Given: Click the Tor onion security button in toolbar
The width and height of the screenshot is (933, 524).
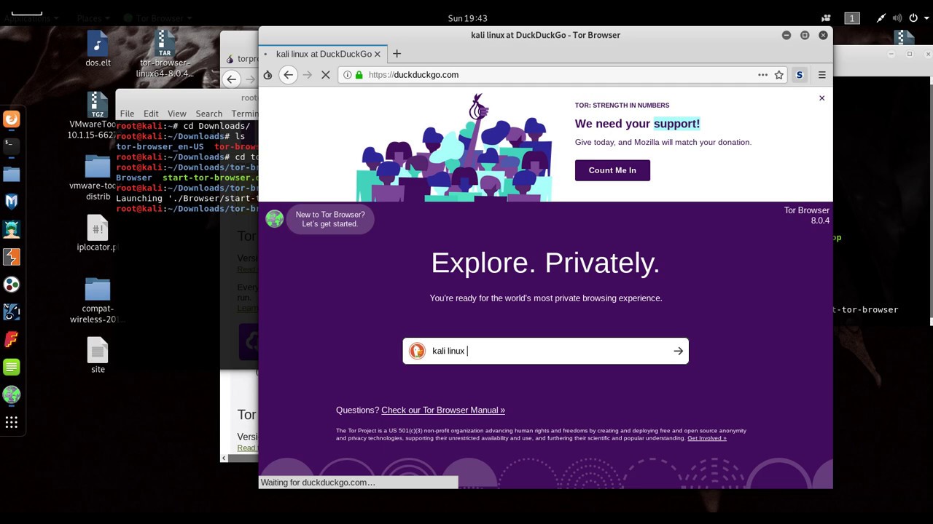Looking at the screenshot, I should 268,75.
